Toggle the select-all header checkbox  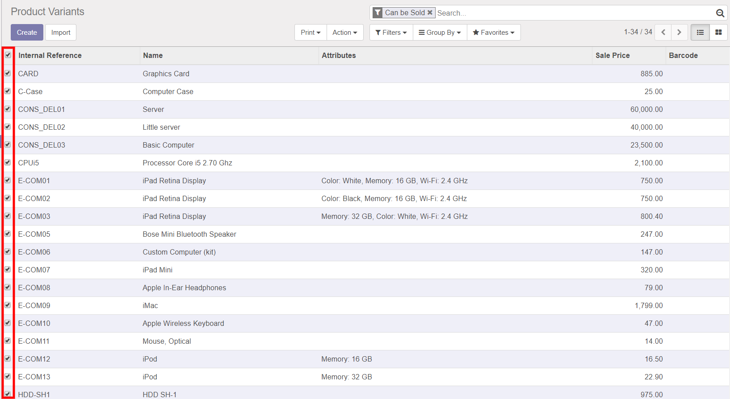pyautogui.click(x=8, y=55)
